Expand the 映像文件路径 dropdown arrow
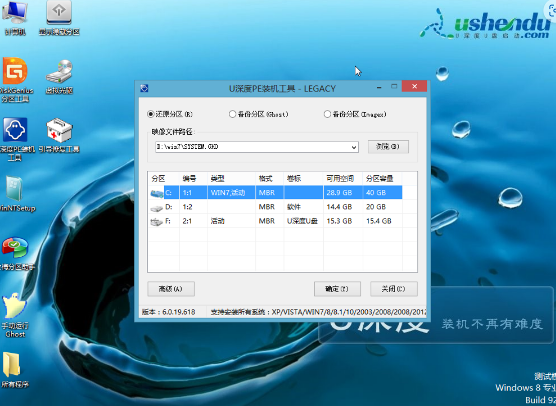The width and height of the screenshot is (556, 406). click(354, 147)
